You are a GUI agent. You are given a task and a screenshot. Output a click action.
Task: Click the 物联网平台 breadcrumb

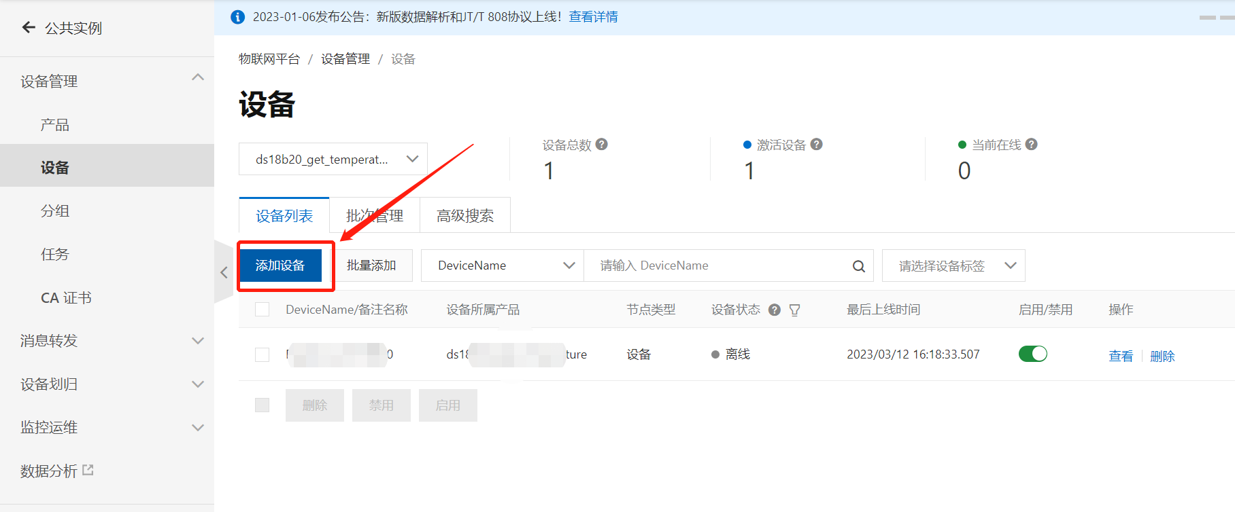(x=269, y=59)
